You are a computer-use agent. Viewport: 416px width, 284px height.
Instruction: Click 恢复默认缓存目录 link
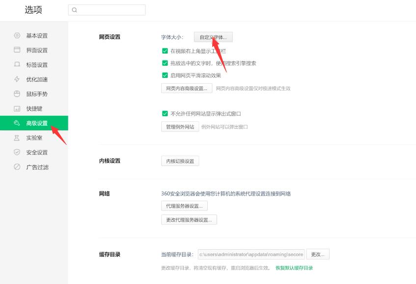click(294, 268)
